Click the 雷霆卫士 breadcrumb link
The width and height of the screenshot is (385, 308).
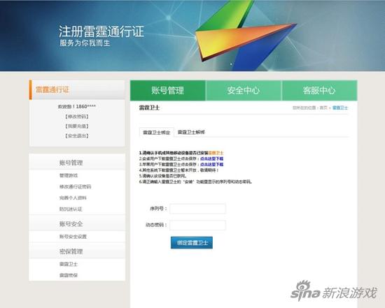pos(340,108)
